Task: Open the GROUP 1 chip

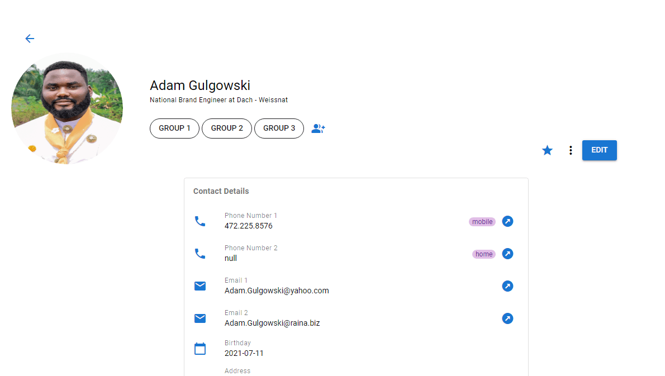Action: point(174,128)
